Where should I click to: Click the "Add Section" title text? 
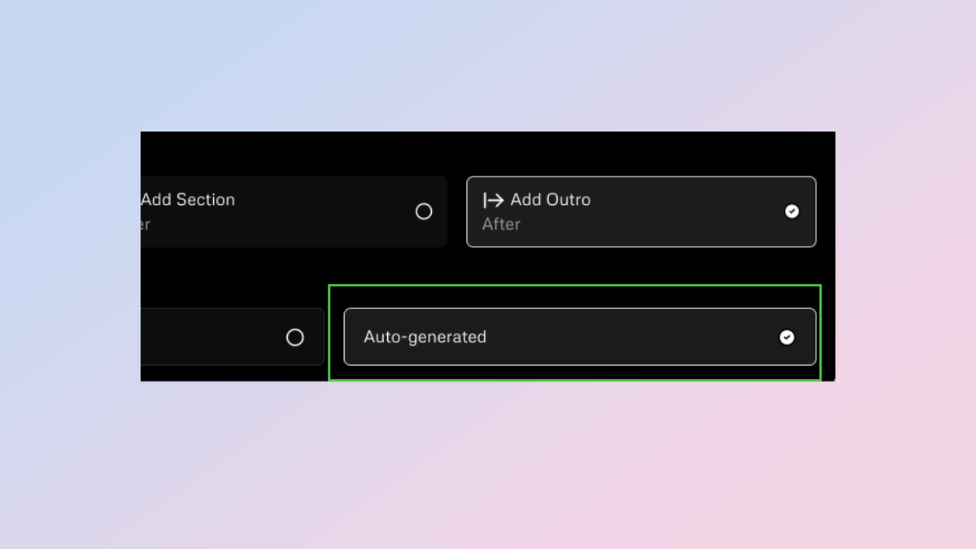tap(188, 200)
